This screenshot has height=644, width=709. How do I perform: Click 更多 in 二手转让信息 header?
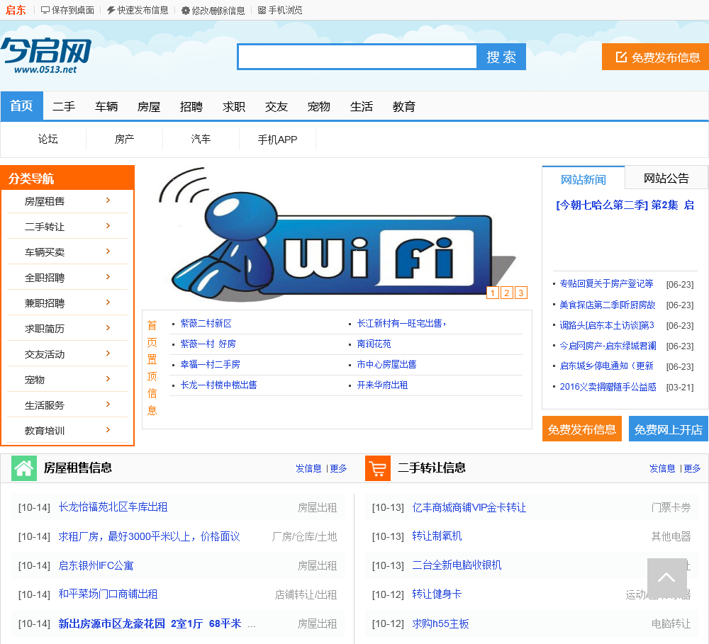click(692, 468)
